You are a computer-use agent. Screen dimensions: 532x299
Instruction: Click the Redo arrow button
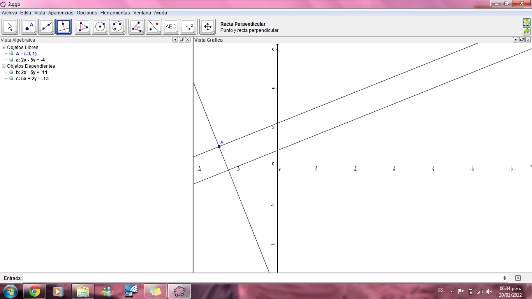[x=527, y=31]
